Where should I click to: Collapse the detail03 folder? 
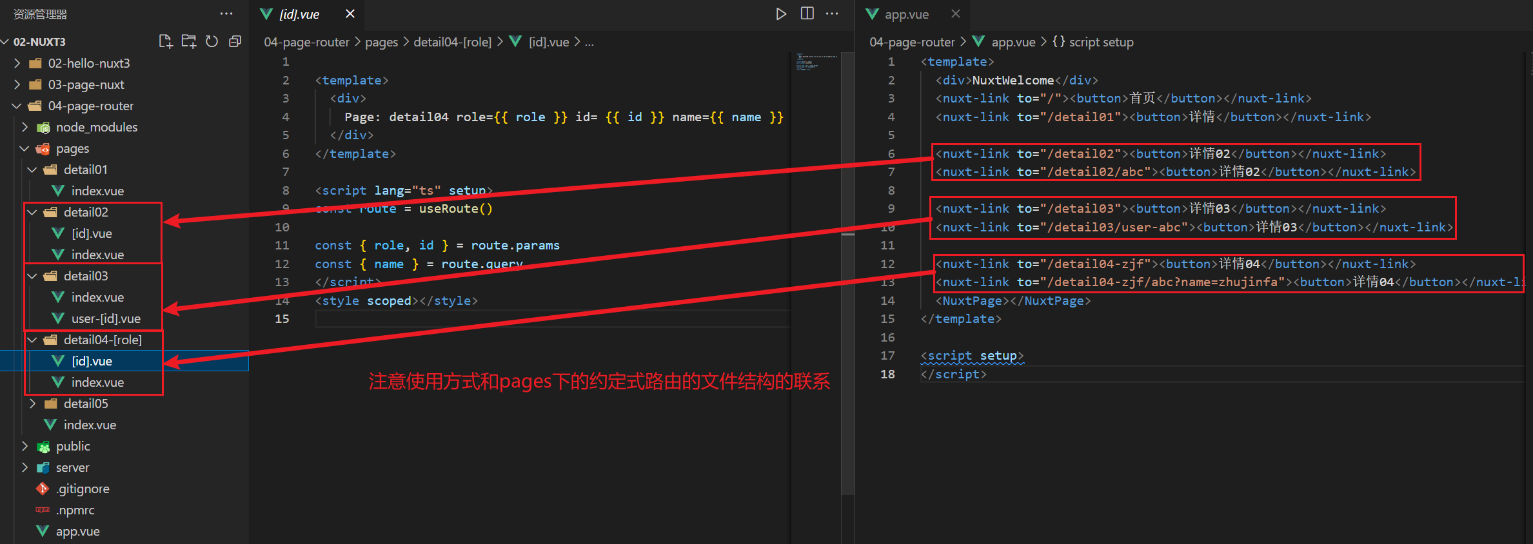coord(33,276)
